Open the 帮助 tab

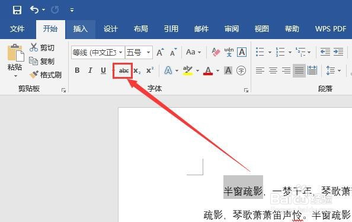(292, 28)
